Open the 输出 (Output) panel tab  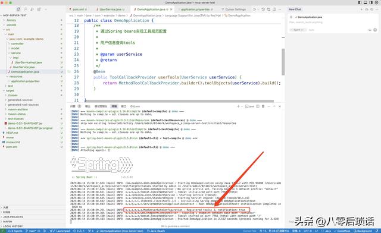tap(88, 106)
